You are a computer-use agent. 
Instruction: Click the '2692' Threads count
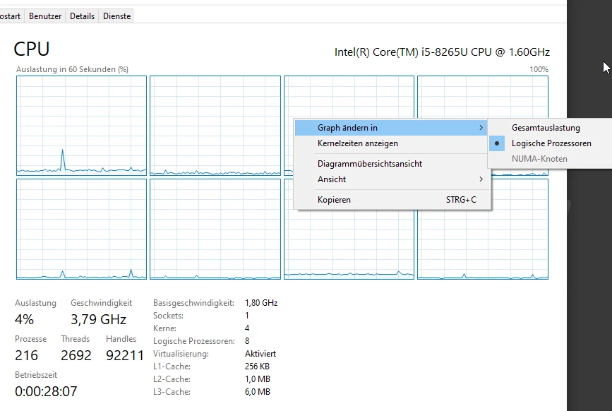tap(76, 355)
